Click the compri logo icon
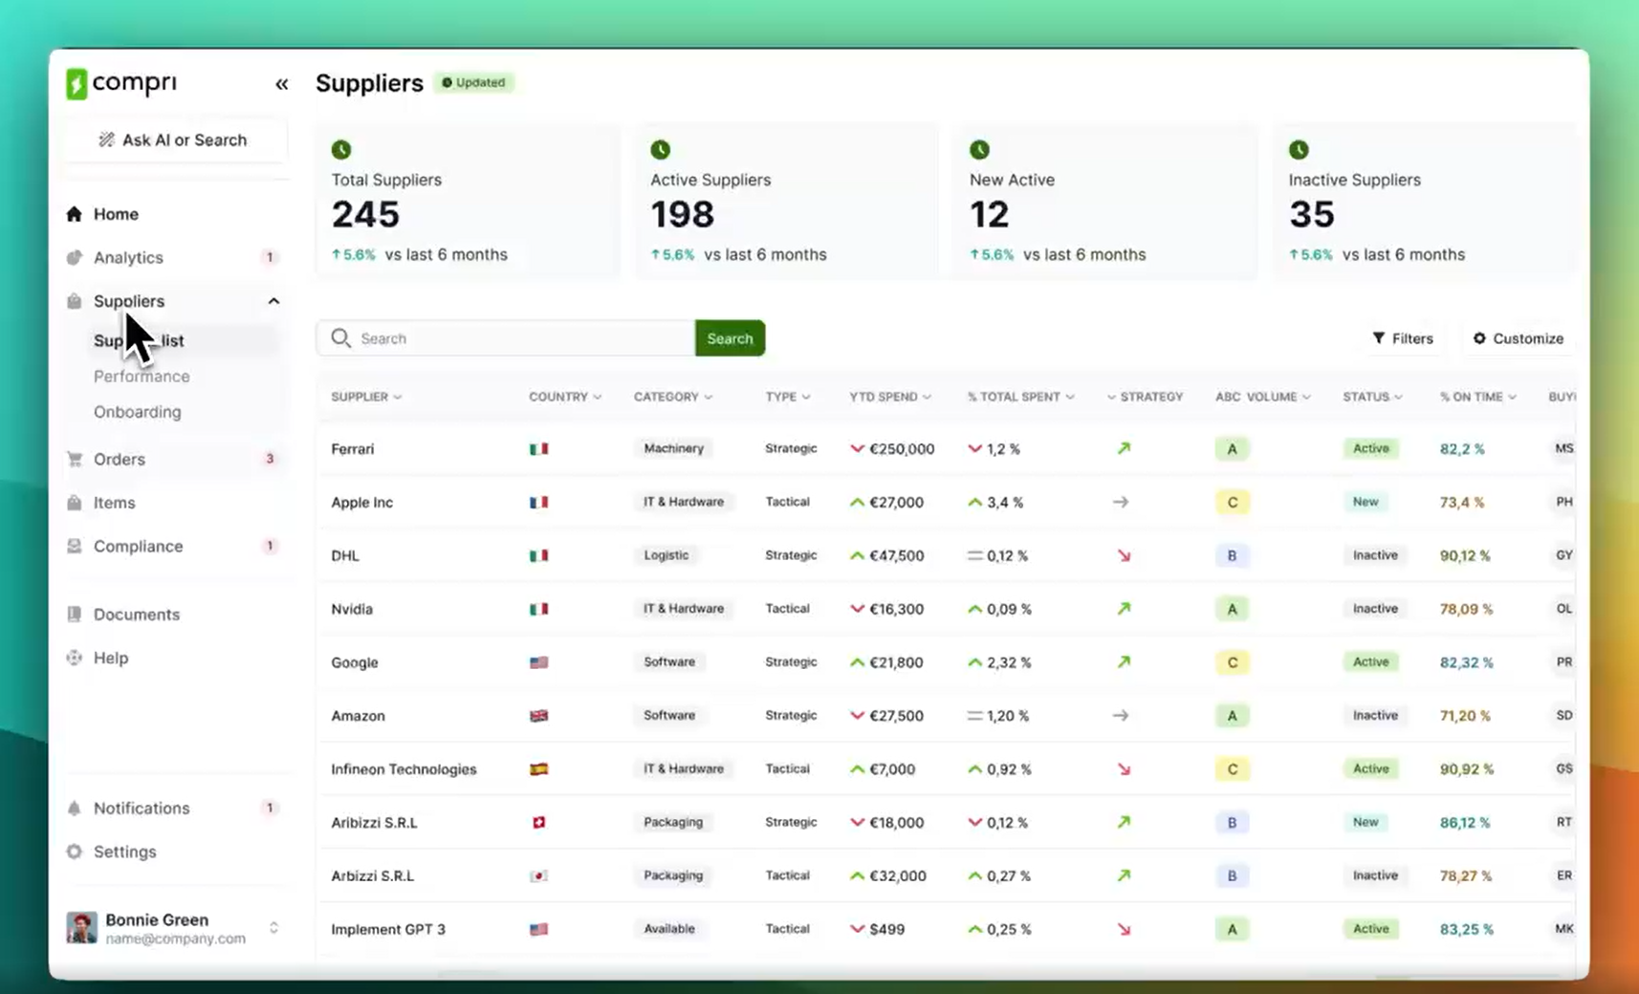 [76, 84]
